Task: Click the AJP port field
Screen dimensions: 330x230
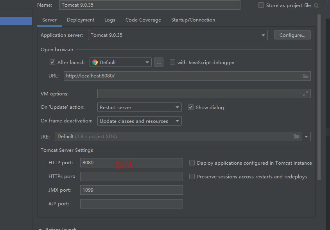Action: [x=131, y=204]
